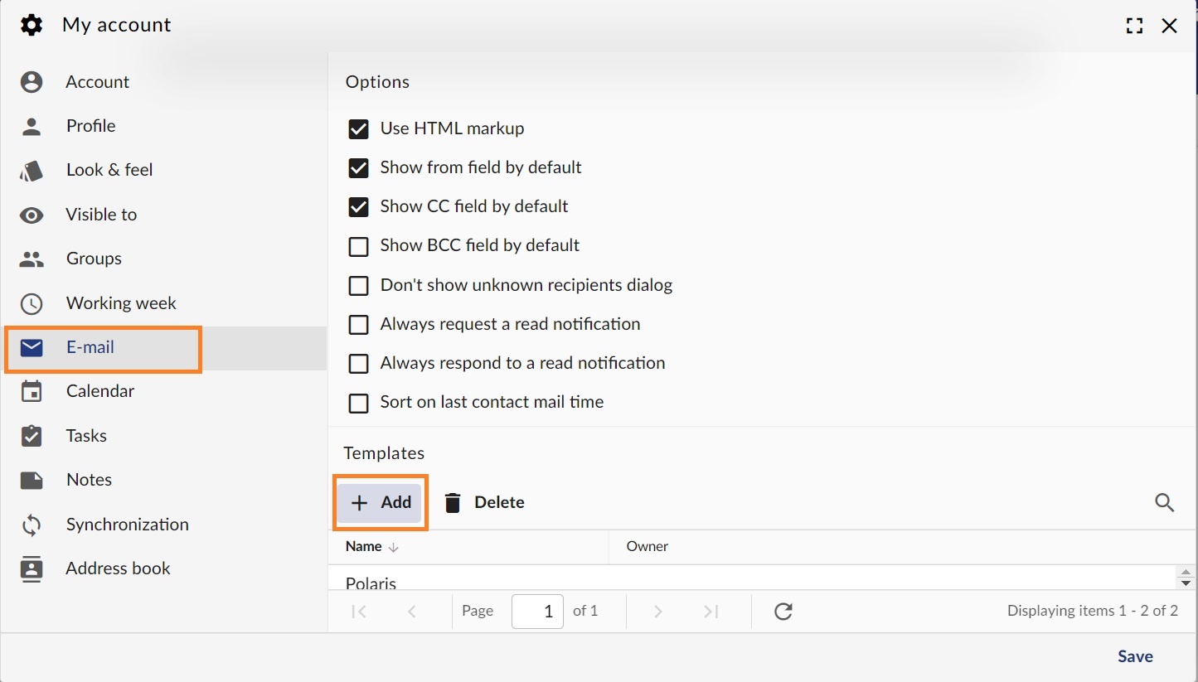Switch to Notes settings
The width and height of the screenshot is (1198, 682).
point(89,480)
